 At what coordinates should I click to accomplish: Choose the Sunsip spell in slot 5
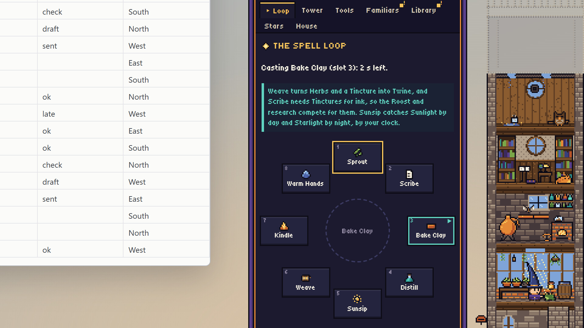click(x=357, y=304)
